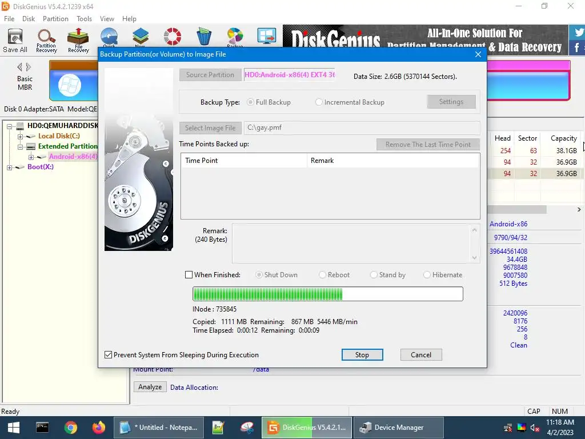585x439 pixels.
Task: Open the File menu
Action: (9, 19)
